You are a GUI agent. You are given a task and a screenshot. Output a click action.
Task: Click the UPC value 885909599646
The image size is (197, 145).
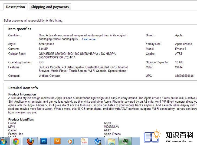pos(184,76)
